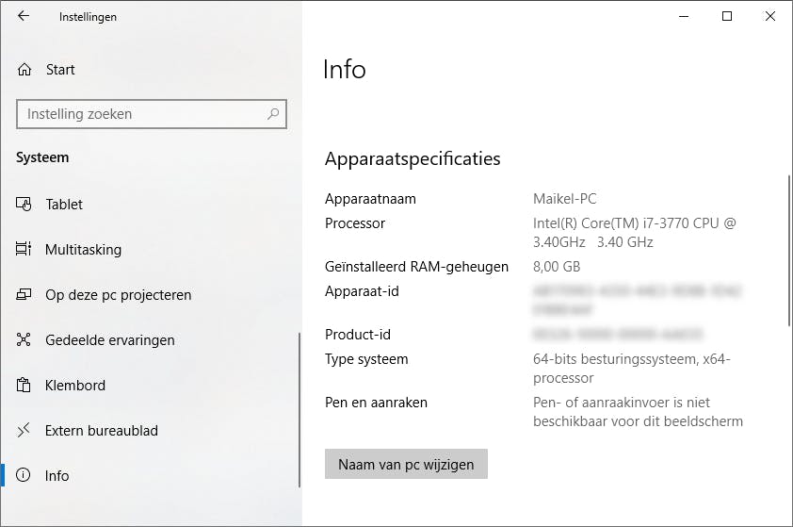Minimize the Instellingen window
Image resolution: width=793 pixels, height=527 pixels.
coord(684,16)
